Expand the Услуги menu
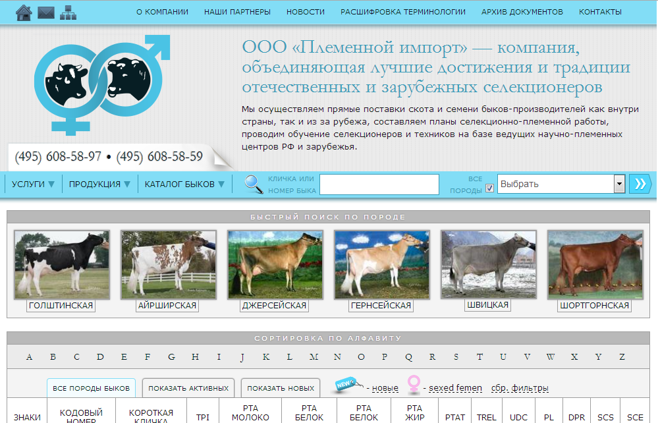 point(33,184)
